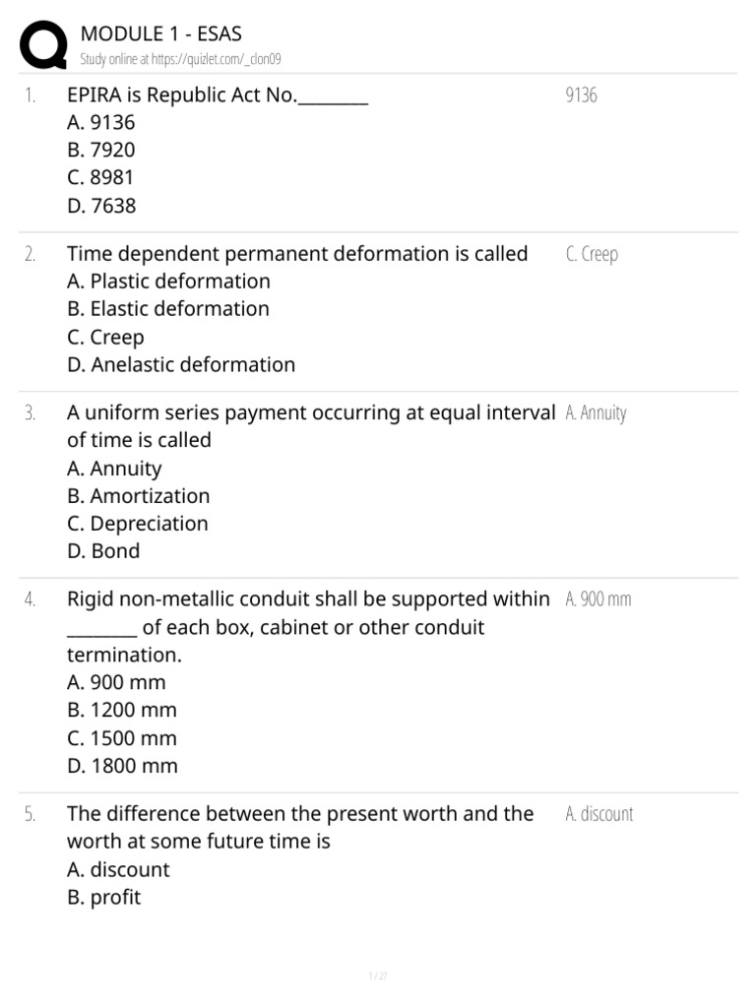Select option D. 7638
Screen dimensions: 756x1008
(101, 206)
